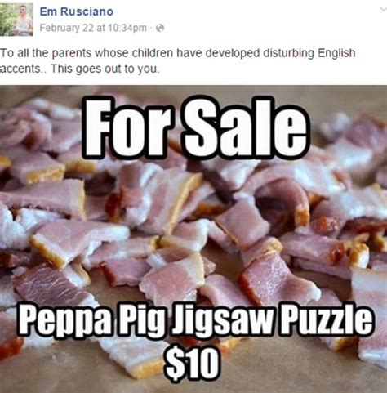Open the February 22 at 10:34pm timestamp
This screenshot has width=387, height=393.
click(93, 28)
